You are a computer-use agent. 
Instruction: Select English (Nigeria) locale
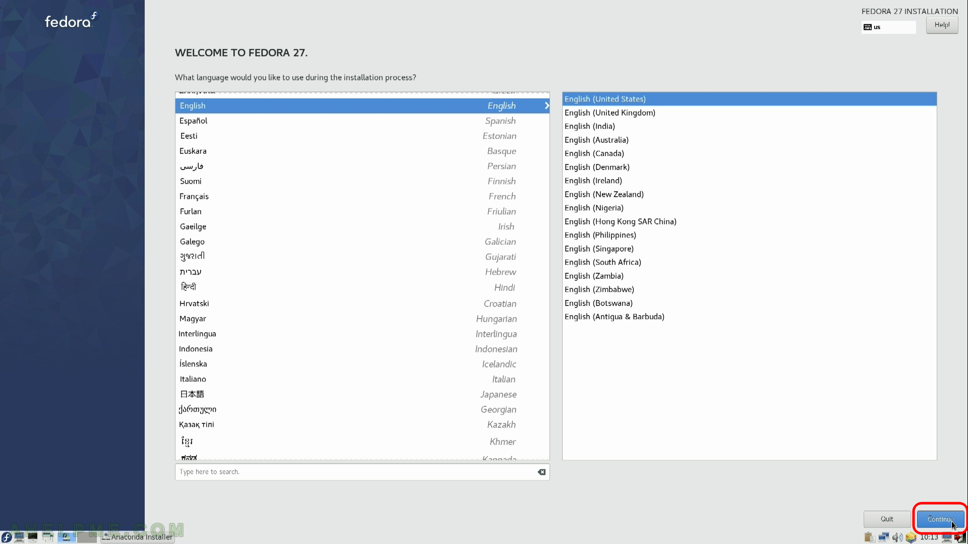pyautogui.click(x=749, y=208)
